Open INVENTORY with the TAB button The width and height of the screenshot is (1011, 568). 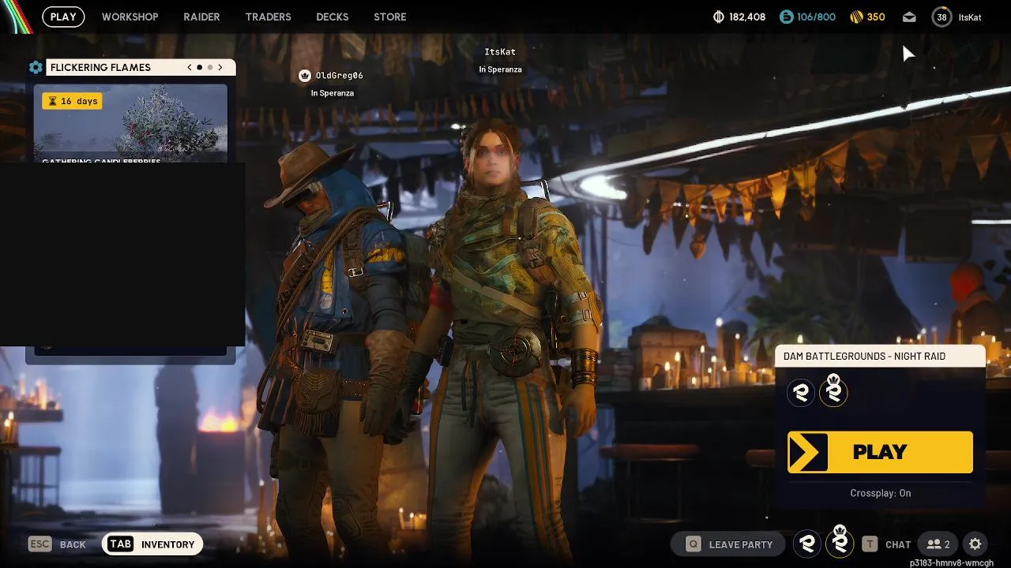click(152, 544)
